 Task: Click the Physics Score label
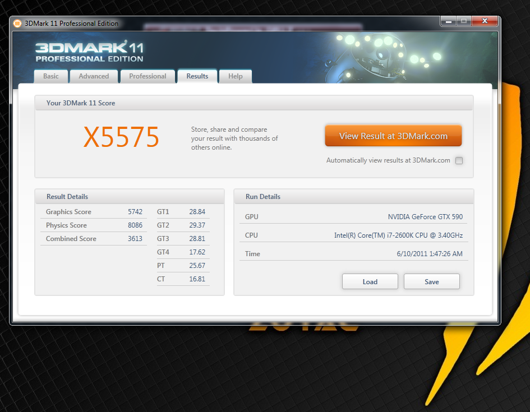tap(66, 225)
